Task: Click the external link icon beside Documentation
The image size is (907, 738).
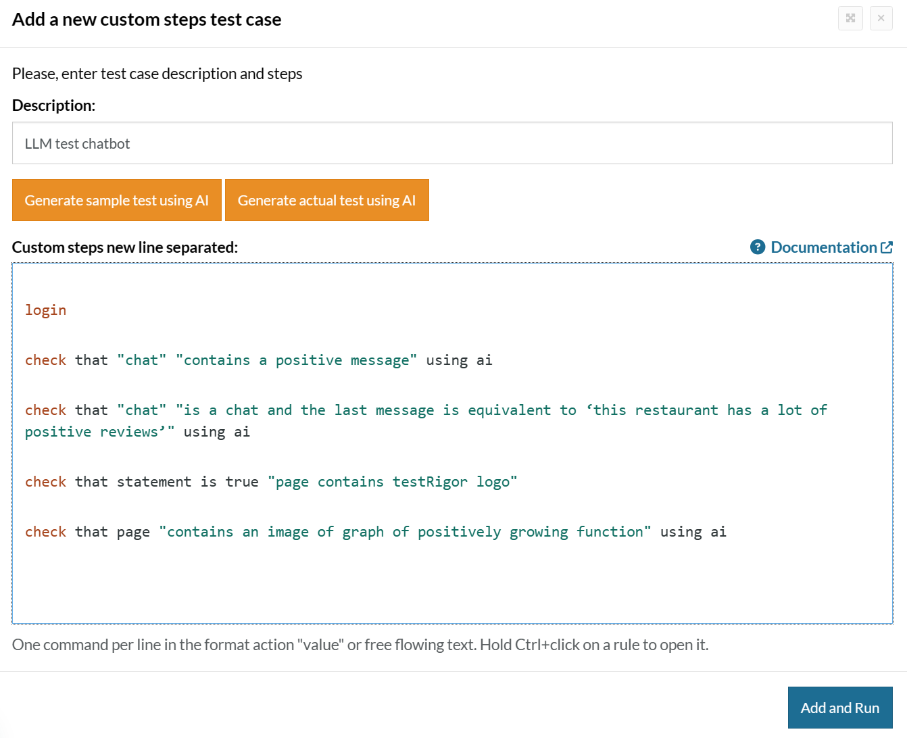Action: (x=887, y=247)
